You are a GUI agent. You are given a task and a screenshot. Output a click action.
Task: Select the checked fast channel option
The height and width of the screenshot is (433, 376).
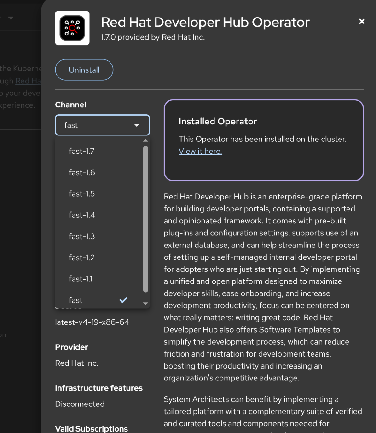(x=76, y=300)
